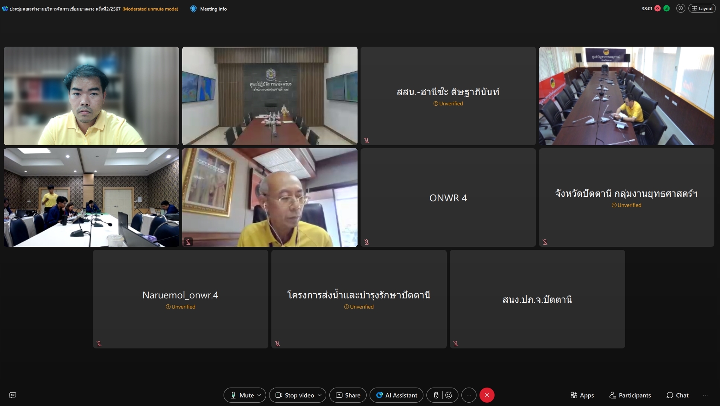Open more options ellipsis beside reactions
The image size is (720, 406).
coord(469,395)
